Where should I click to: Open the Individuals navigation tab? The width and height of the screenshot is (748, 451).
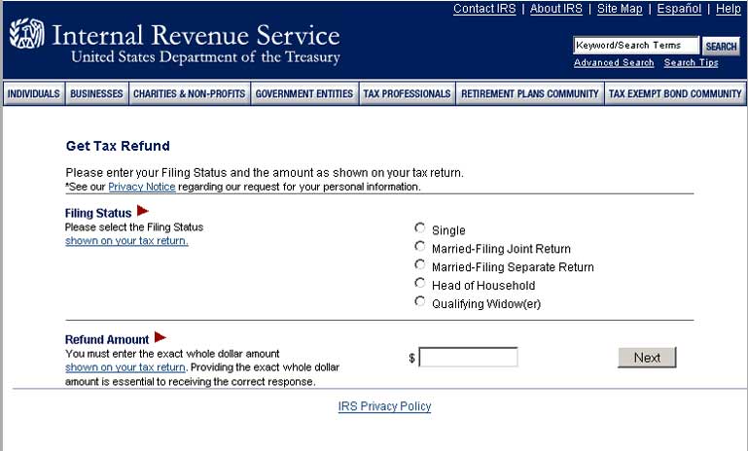(34, 94)
